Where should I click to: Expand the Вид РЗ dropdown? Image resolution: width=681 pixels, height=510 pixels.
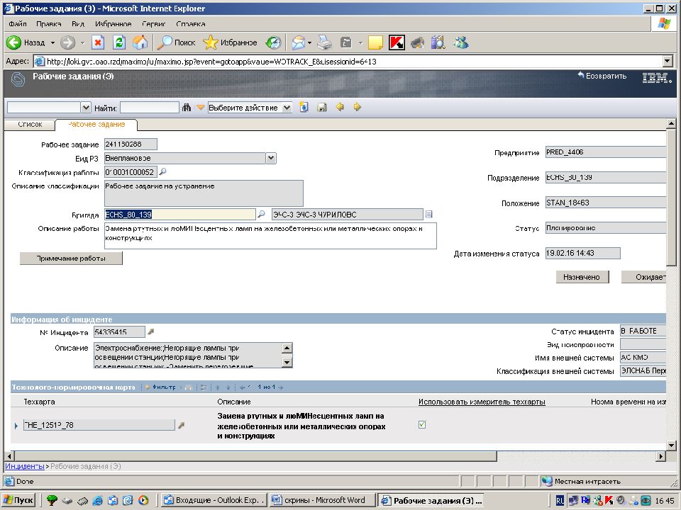[271, 158]
